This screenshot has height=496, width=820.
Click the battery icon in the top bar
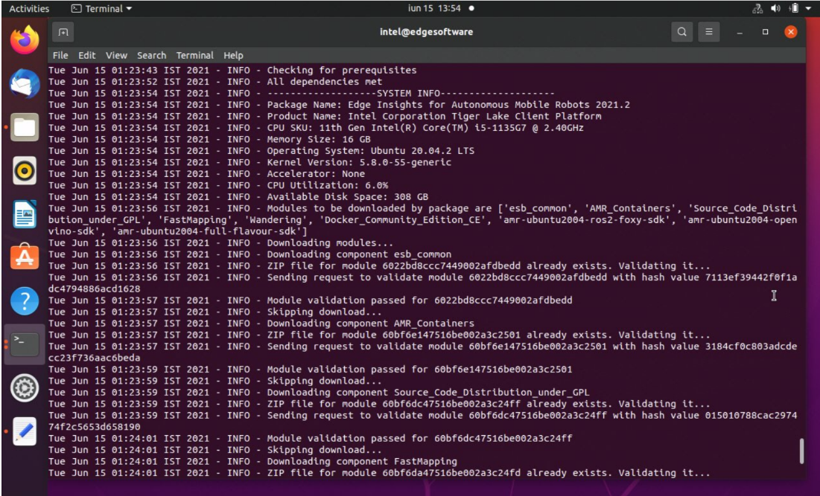794,8
